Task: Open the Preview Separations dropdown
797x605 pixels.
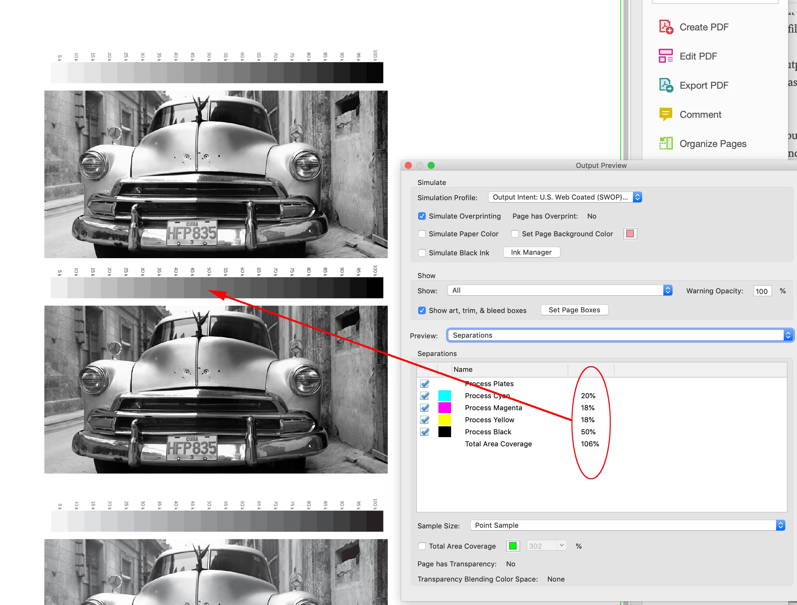Action: point(619,335)
